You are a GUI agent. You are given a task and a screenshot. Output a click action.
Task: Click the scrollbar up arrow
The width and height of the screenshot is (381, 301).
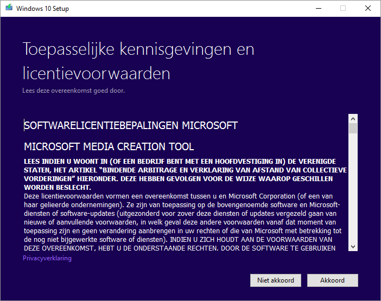(353, 119)
